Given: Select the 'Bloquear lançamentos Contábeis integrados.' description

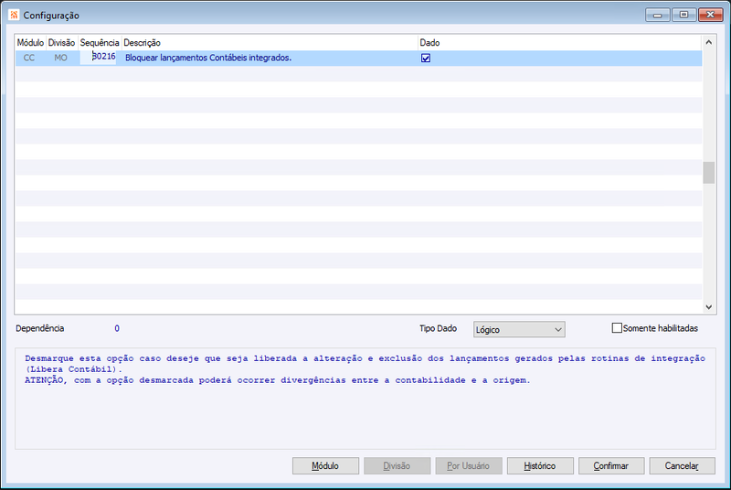Looking at the screenshot, I should [x=208, y=58].
